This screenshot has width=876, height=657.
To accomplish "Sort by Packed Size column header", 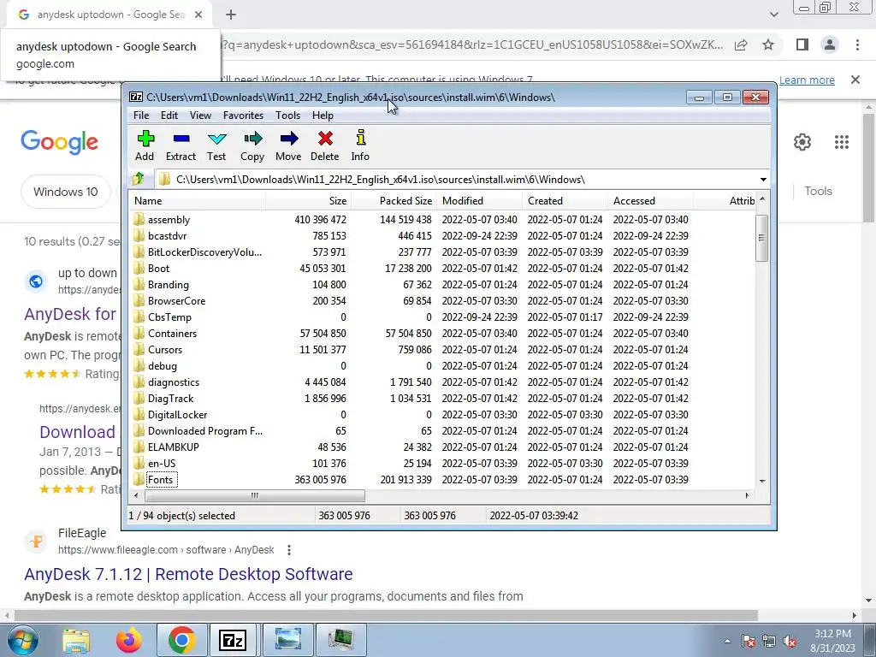I will pos(394,200).
